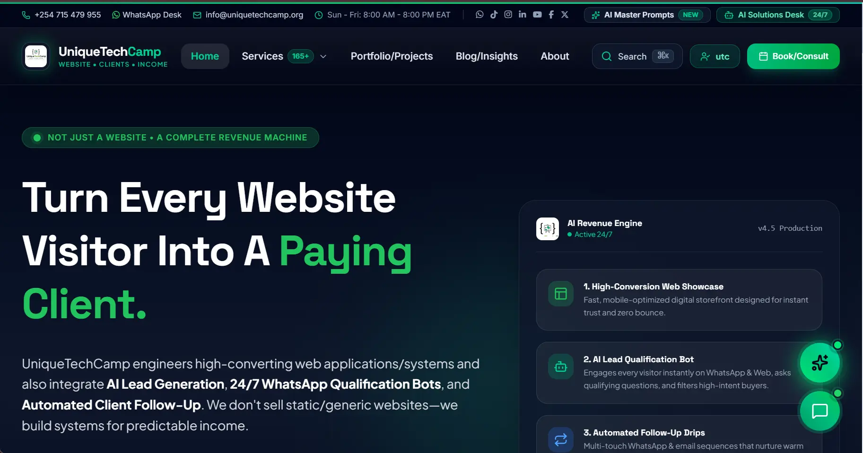
Task: Click the High-Conversion Web Showcase layout icon
Action: 561,294
